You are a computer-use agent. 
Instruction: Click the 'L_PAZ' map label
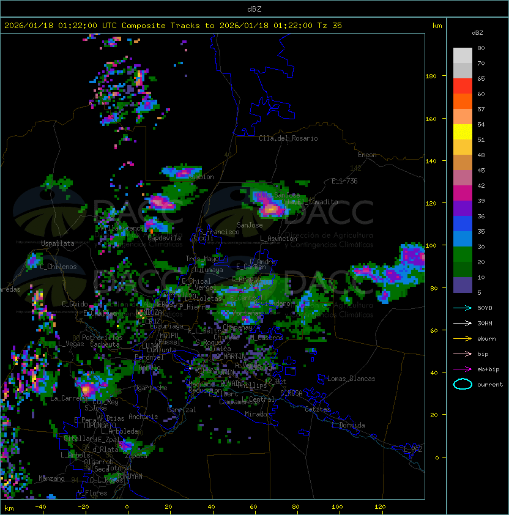413,450
